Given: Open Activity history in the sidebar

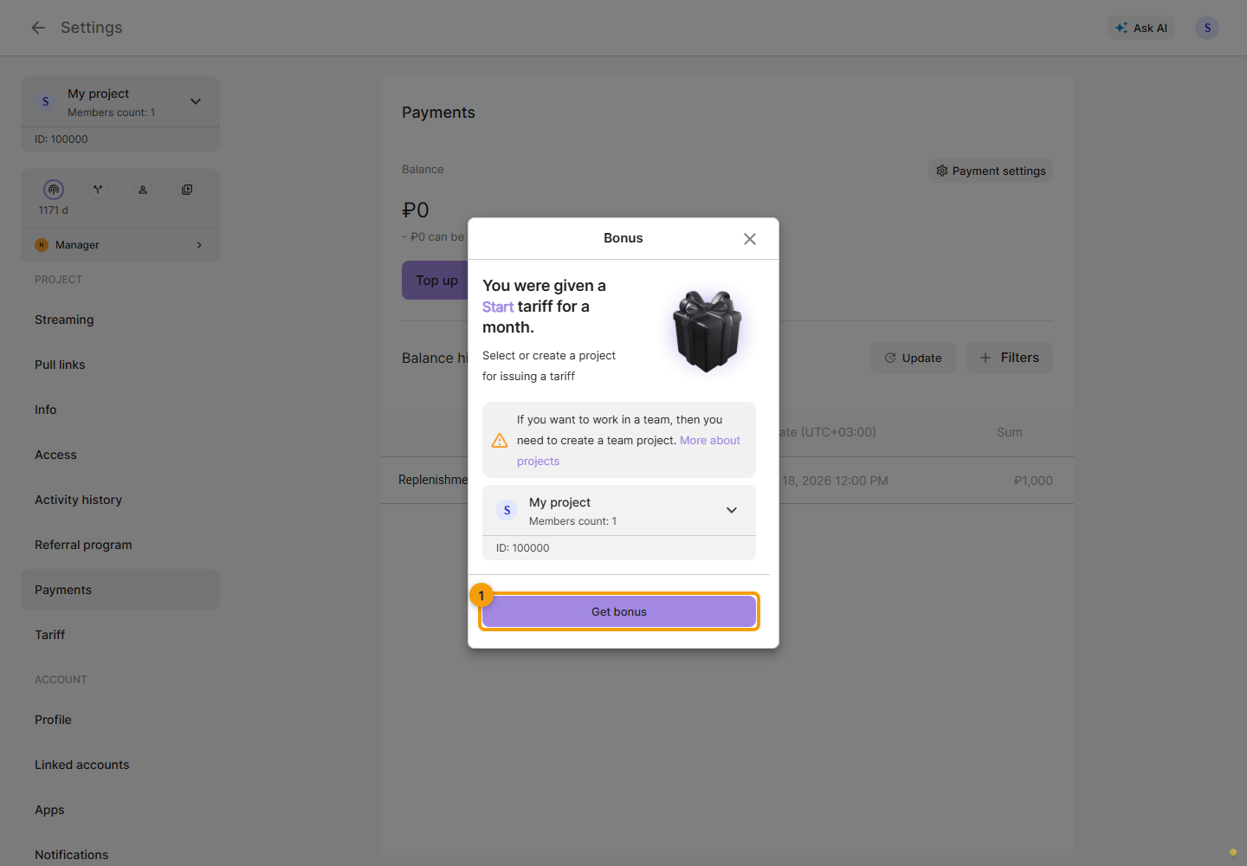Looking at the screenshot, I should [x=120, y=500].
